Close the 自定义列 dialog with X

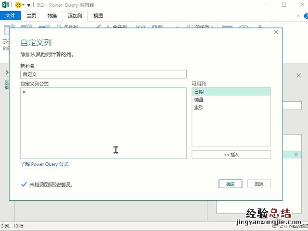tap(276, 32)
